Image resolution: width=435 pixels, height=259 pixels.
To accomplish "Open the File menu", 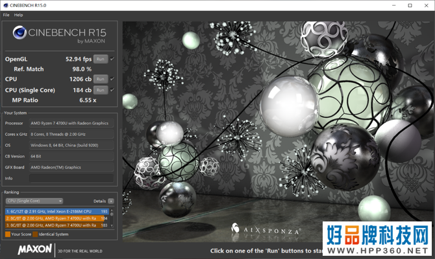I will [x=6, y=15].
